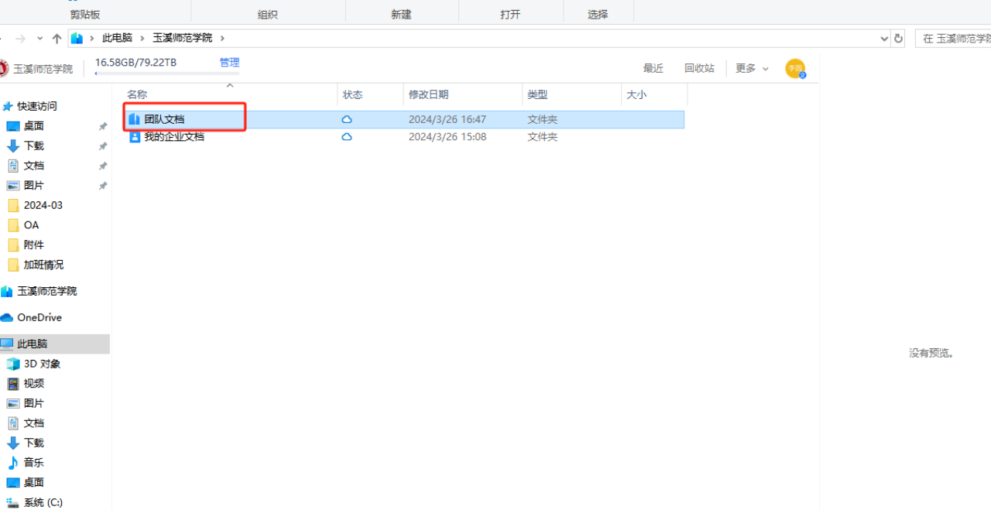Open OneDrive in the navigation pane

[x=39, y=317]
